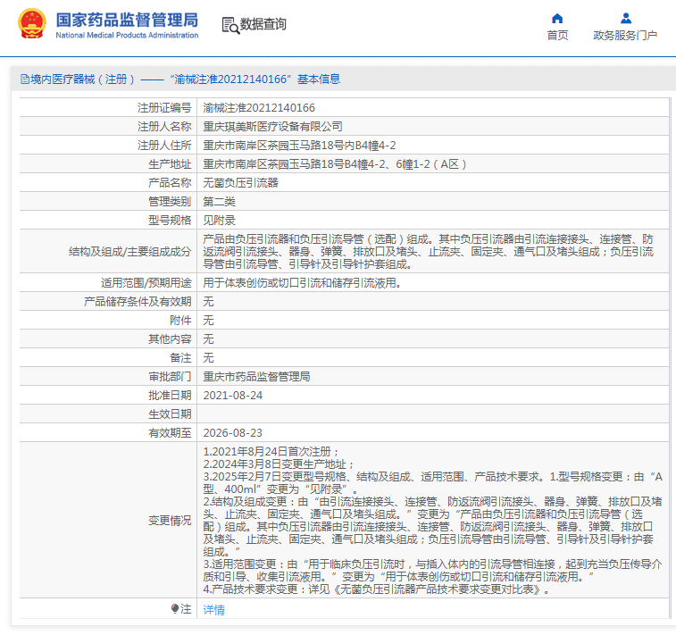Click the NMPA national emblem logo

(x=32, y=24)
